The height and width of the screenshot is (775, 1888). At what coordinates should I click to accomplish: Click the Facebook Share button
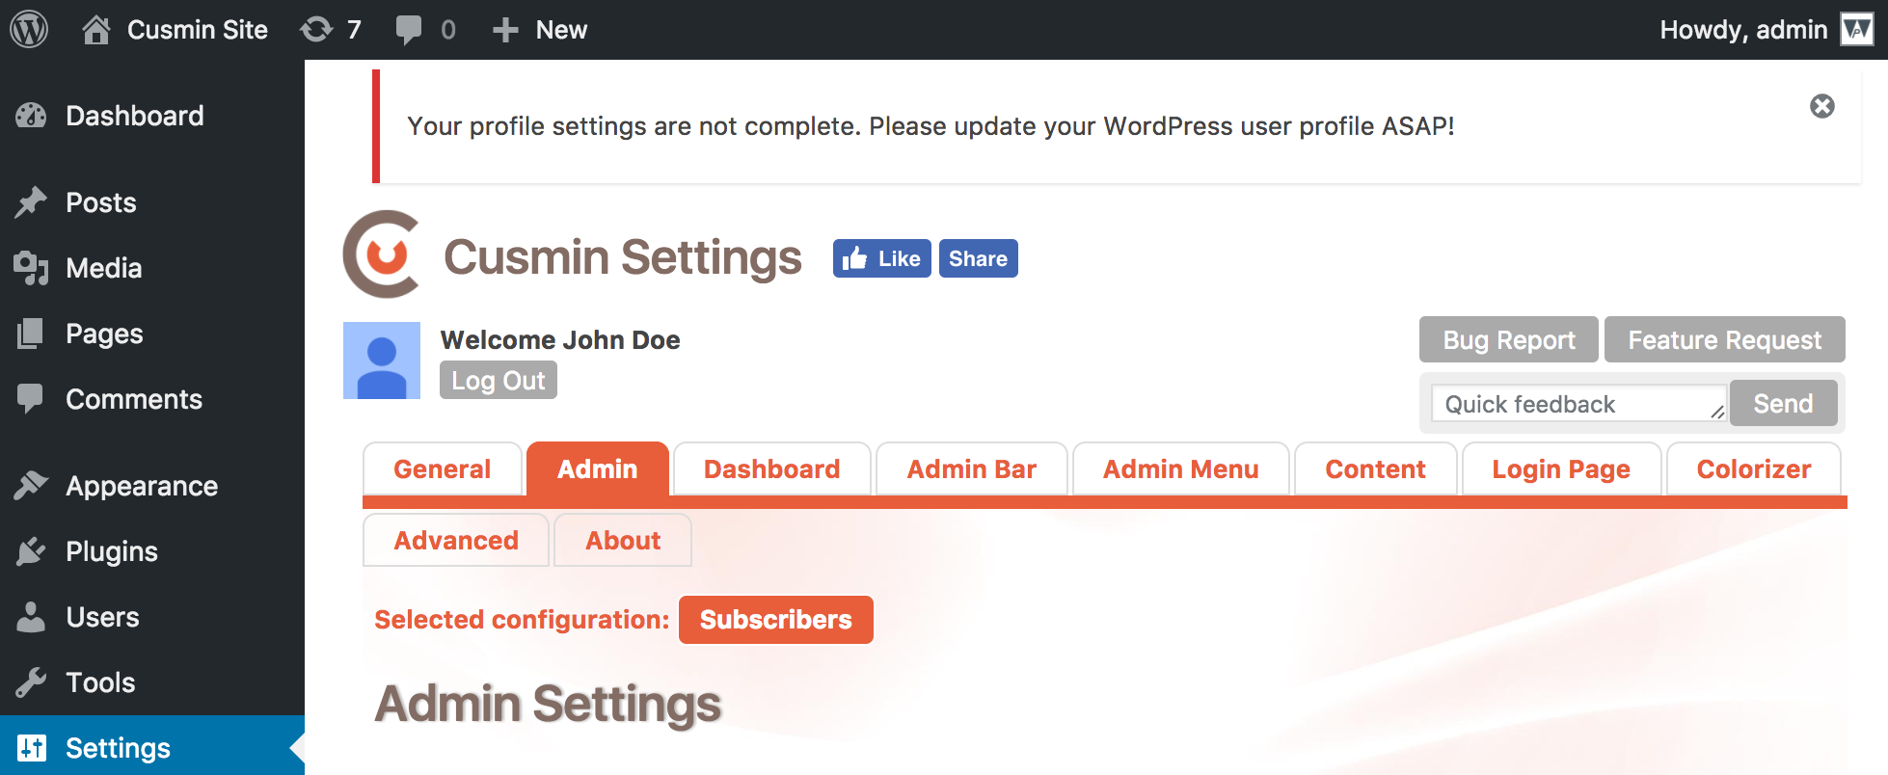click(979, 258)
